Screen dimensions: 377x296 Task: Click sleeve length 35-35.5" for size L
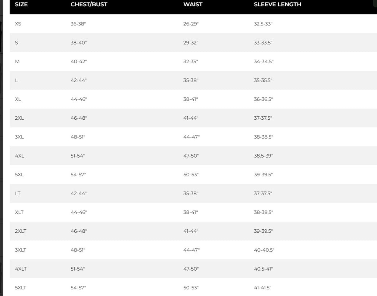coord(263,80)
